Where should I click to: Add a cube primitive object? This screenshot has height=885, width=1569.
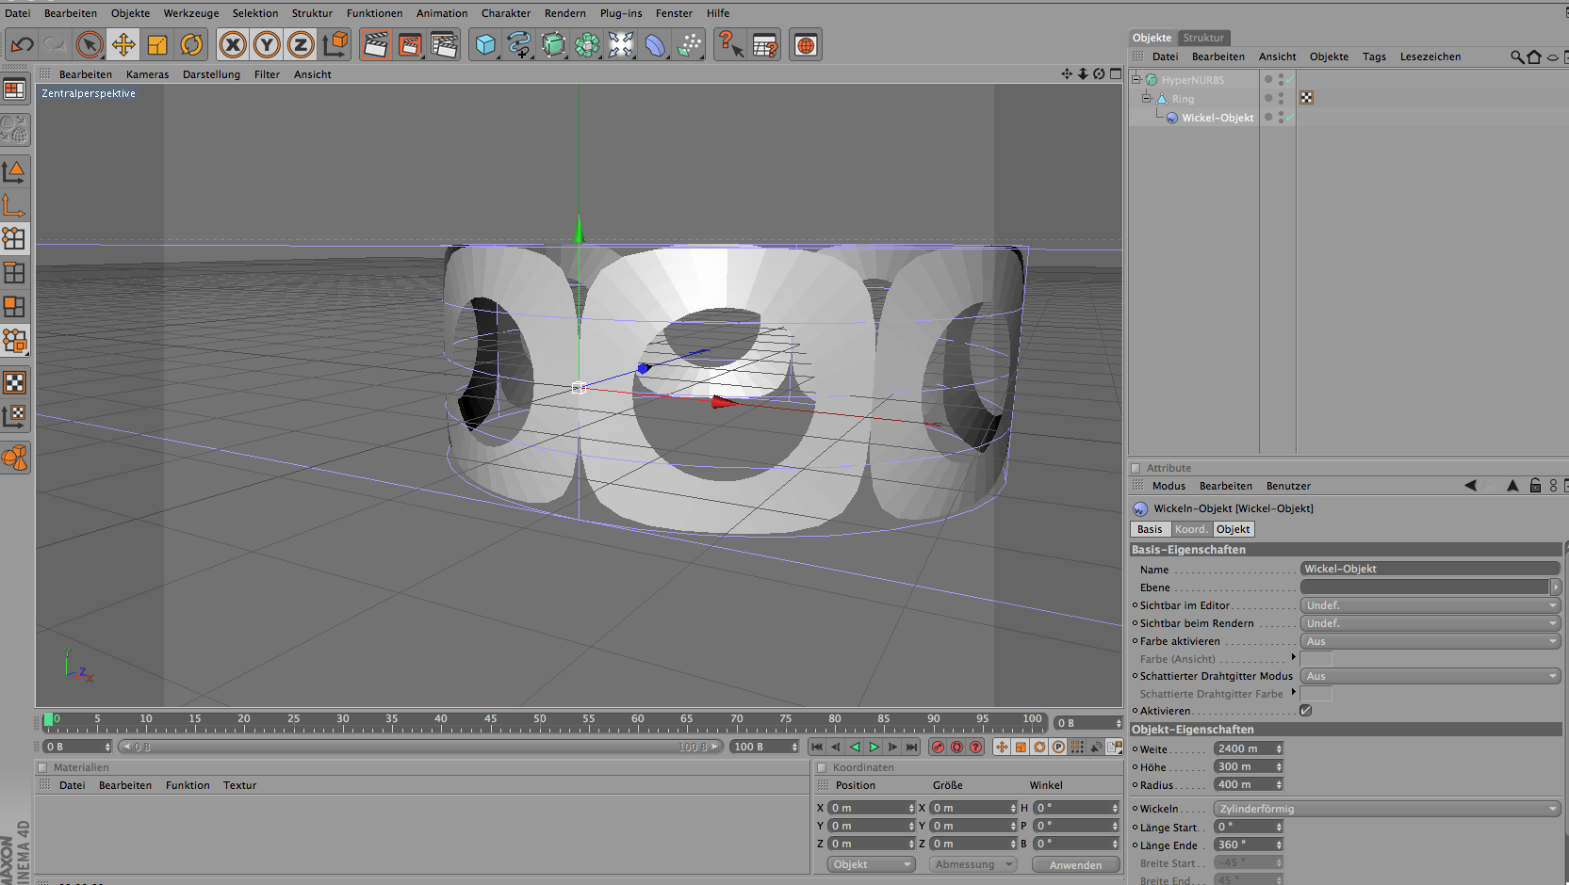pos(485,44)
